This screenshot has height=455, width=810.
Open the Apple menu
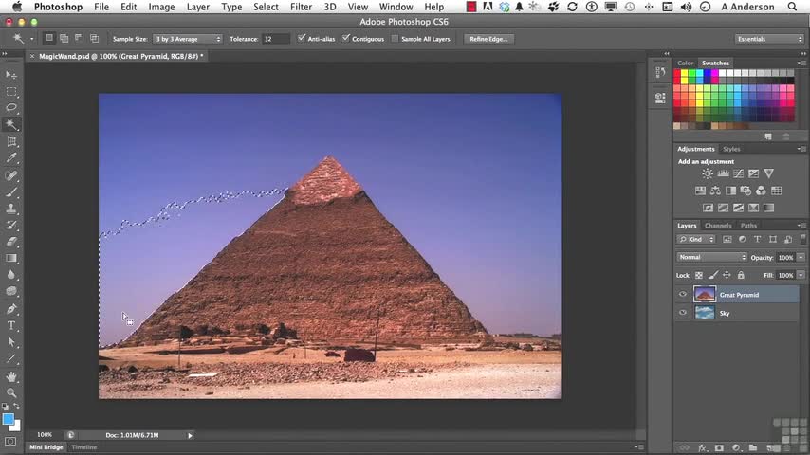[x=17, y=7]
